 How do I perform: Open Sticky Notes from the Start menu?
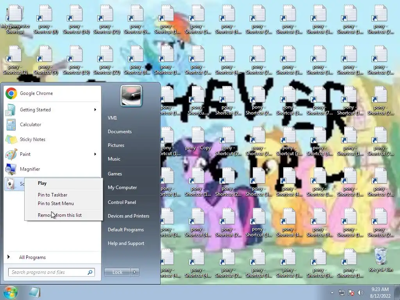coord(53,139)
